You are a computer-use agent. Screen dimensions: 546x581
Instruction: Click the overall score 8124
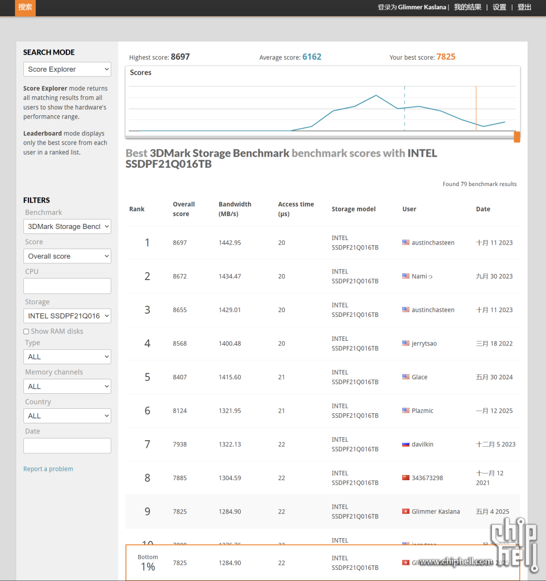[x=180, y=411]
